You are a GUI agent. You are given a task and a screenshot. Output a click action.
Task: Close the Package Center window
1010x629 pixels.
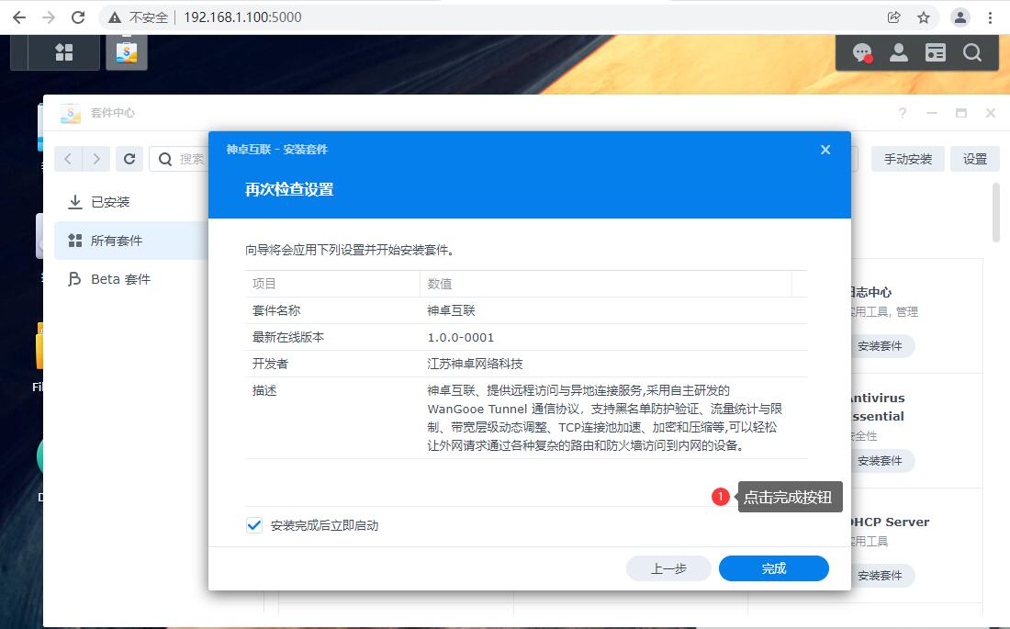tap(991, 114)
